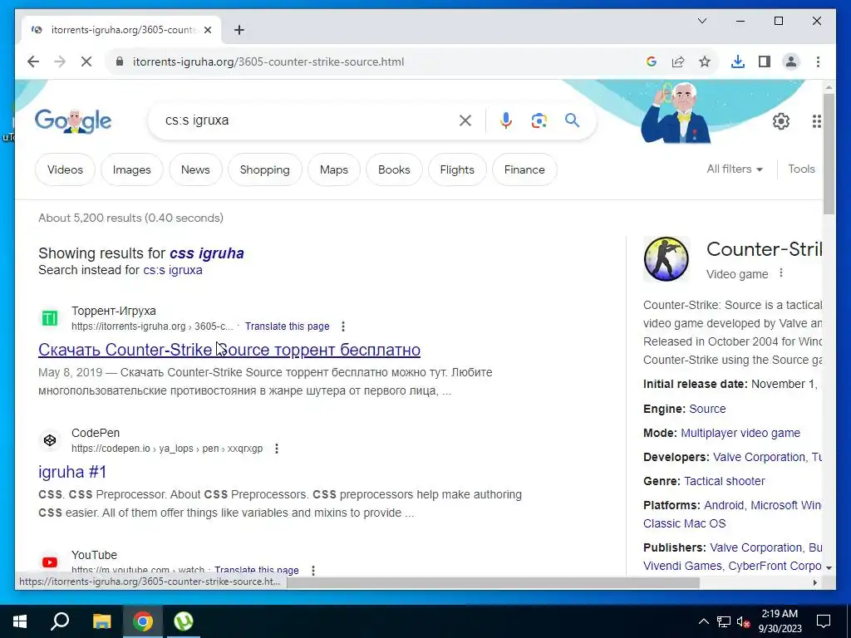Select the Shopping filter
The width and height of the screenshot is (851, 638).
(265, 169)
